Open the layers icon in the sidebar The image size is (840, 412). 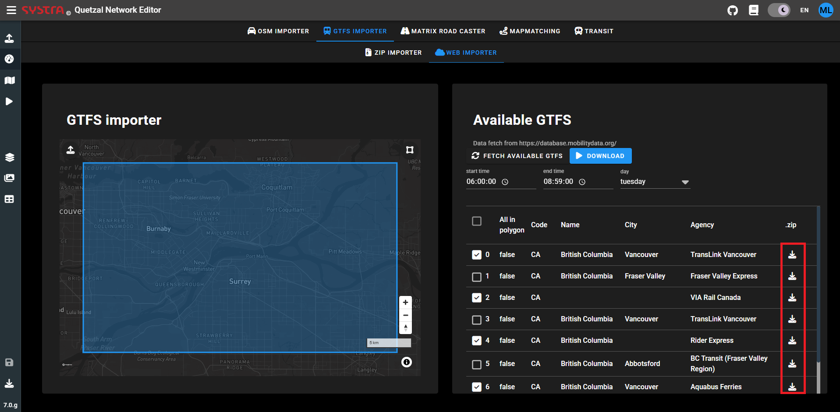[x=9, y=157]
